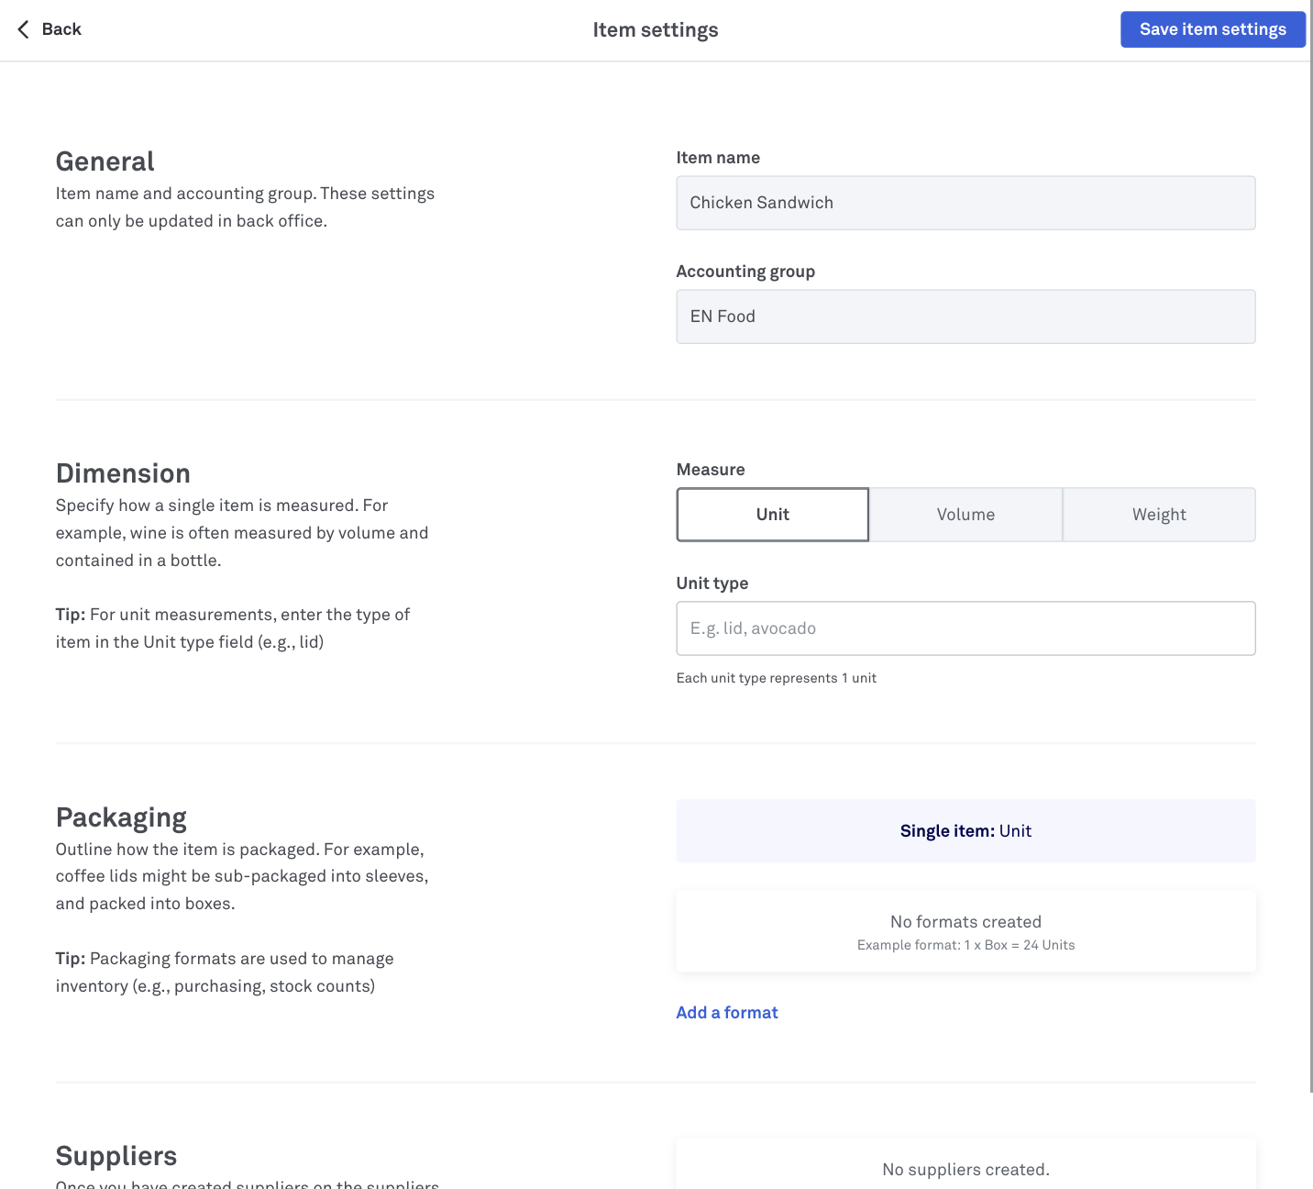
Task: Click the Unit type field label
Action: click(x=712, y=583)
